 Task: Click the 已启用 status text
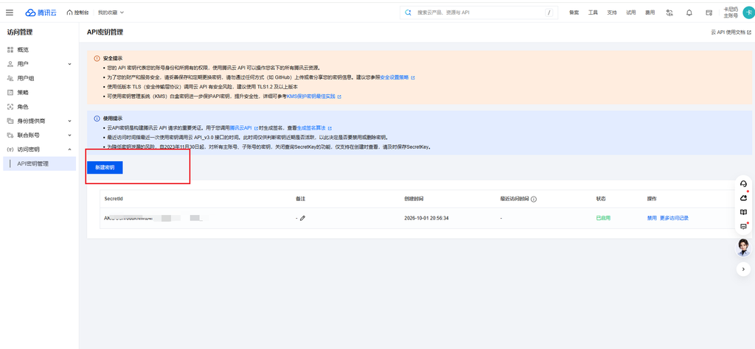(x=603, y=218)
